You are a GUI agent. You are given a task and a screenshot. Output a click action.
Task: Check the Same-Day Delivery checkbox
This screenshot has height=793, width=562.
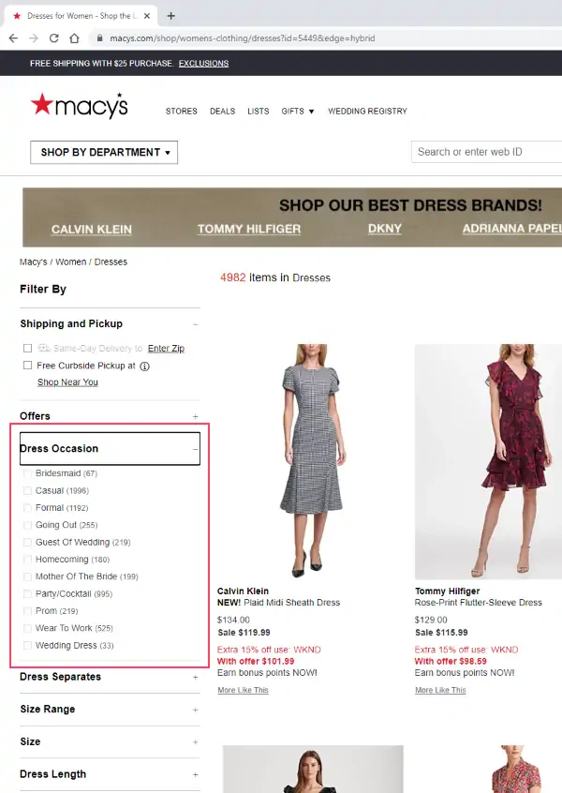point(28,348)
